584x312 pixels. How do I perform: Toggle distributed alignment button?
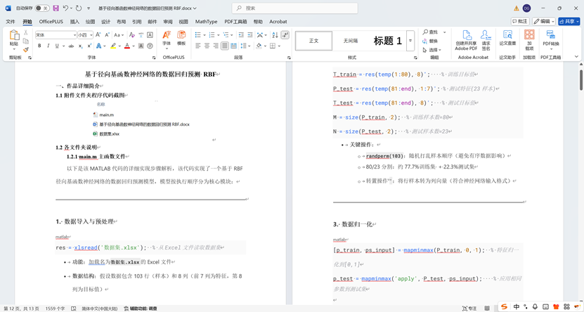tap(233, 46)
